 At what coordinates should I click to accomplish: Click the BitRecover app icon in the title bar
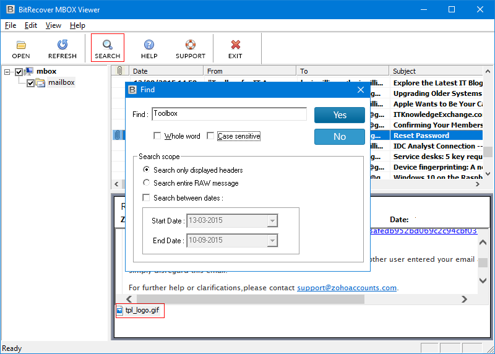pyautogui.click(x=10, y=9)
